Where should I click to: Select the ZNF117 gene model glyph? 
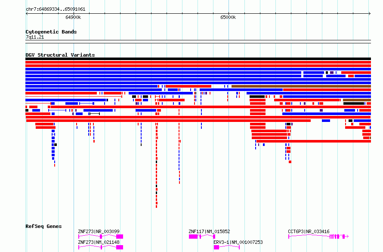point(202,237)
